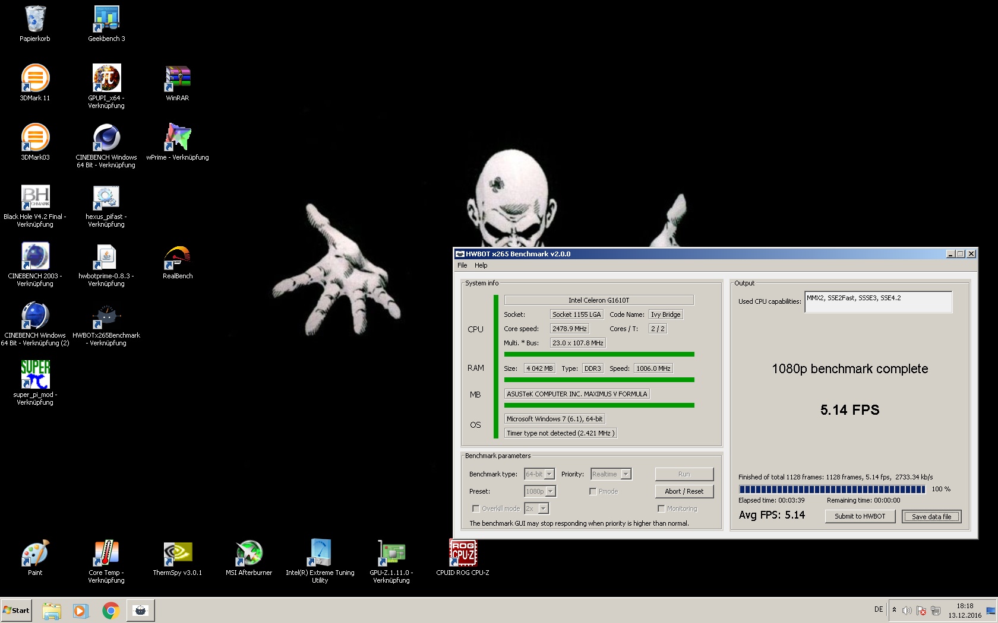Select the Core speed 2478.9 MHz value
998x623 pixels.
(x=570, y=329)
